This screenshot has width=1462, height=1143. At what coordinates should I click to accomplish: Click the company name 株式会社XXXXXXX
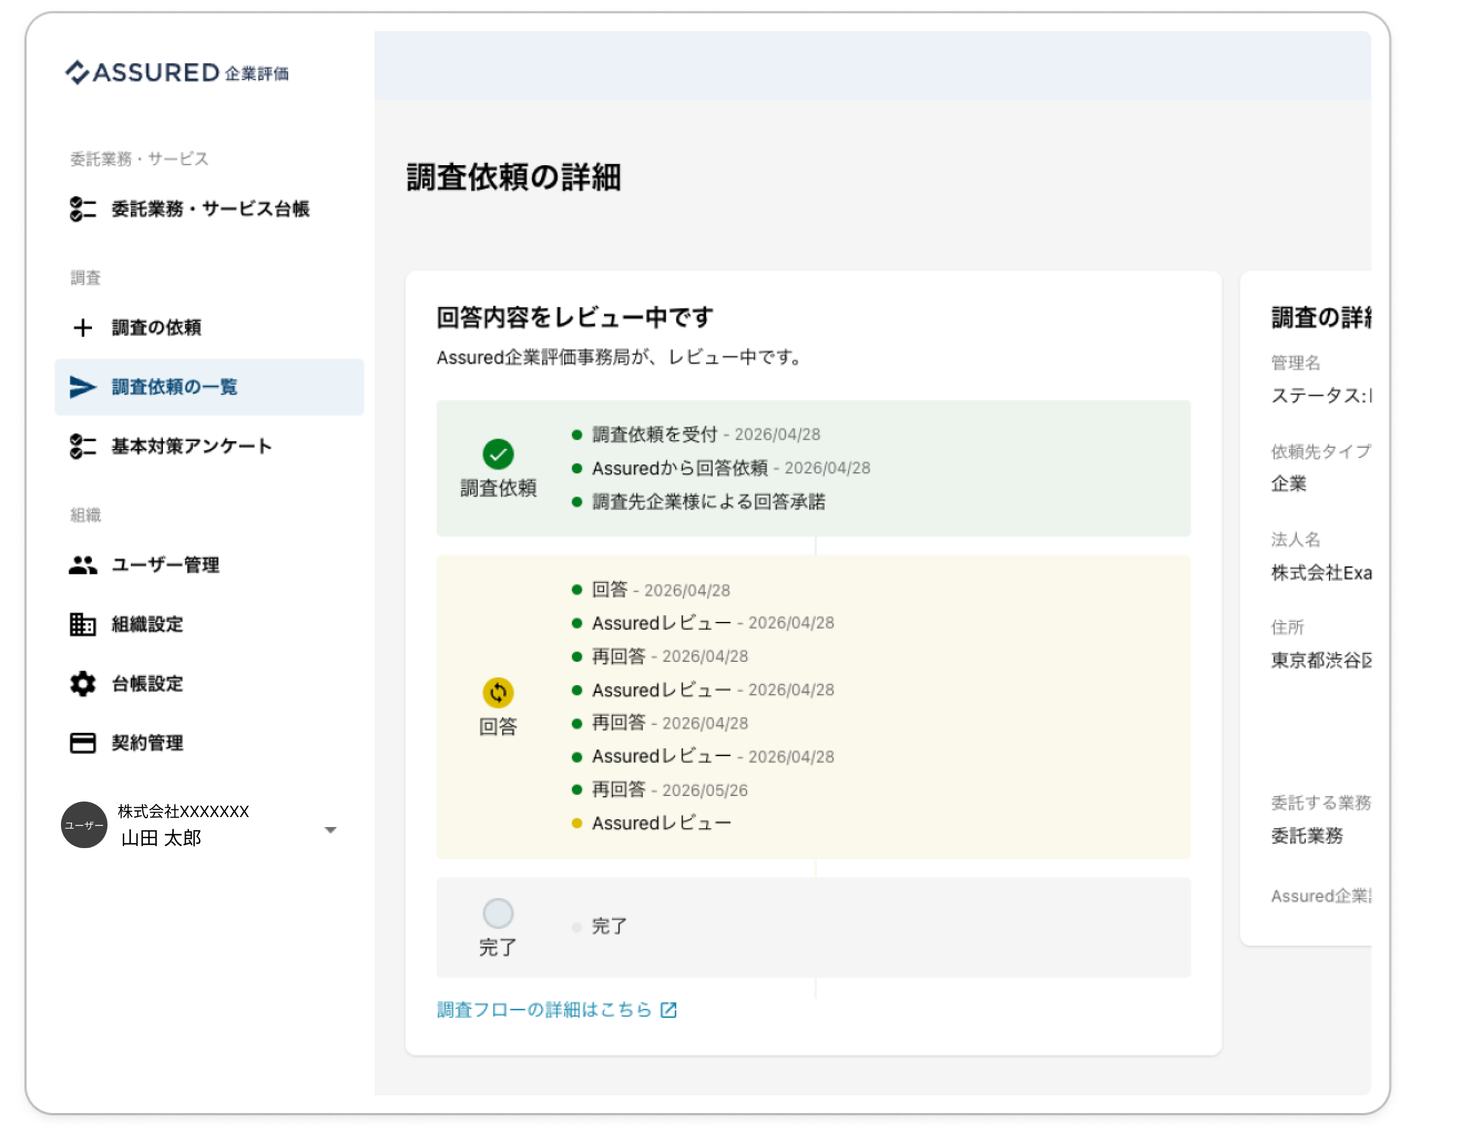(x=184, y=812)
